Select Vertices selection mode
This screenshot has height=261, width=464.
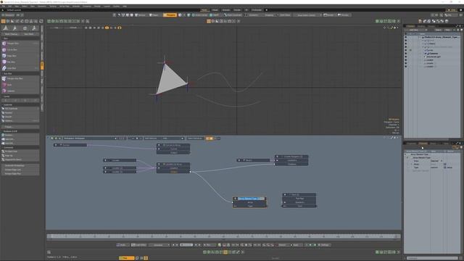click(141, 14)
